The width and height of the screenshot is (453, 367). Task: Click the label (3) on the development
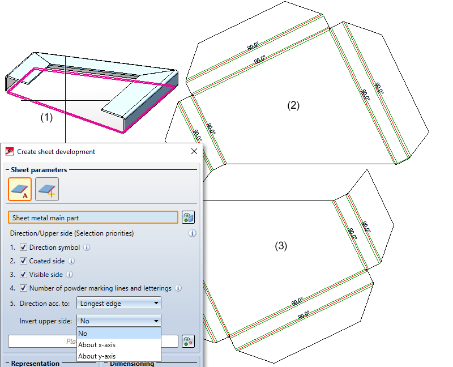pyautogui.click(x=281, y=246)
